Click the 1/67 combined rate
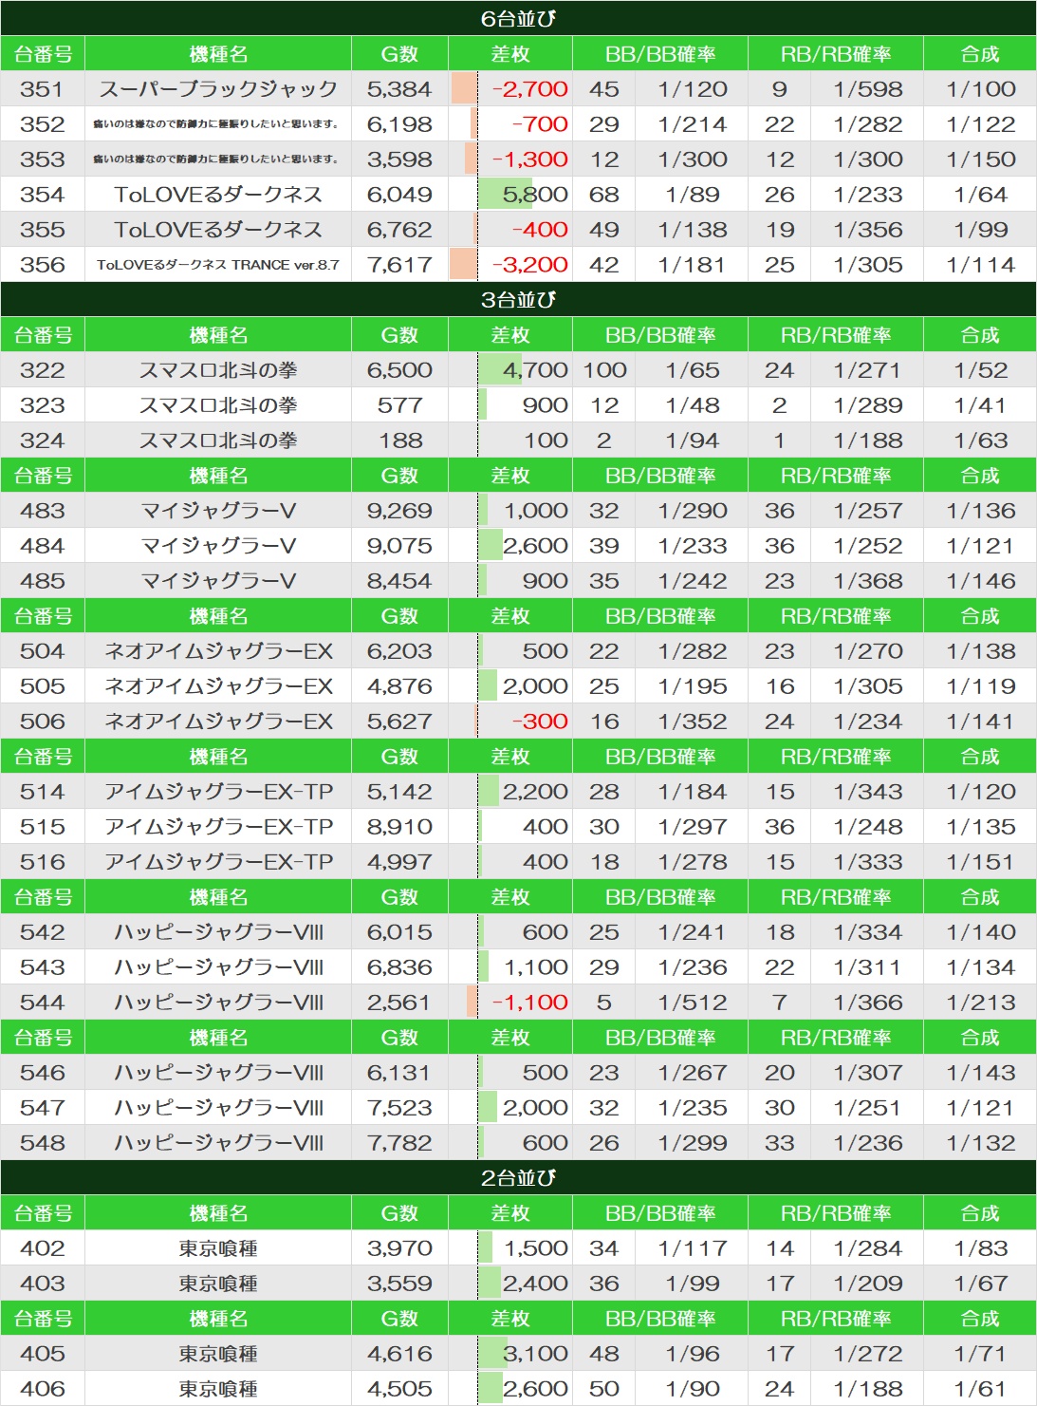The image size is (1037, 1406). 981,1283
